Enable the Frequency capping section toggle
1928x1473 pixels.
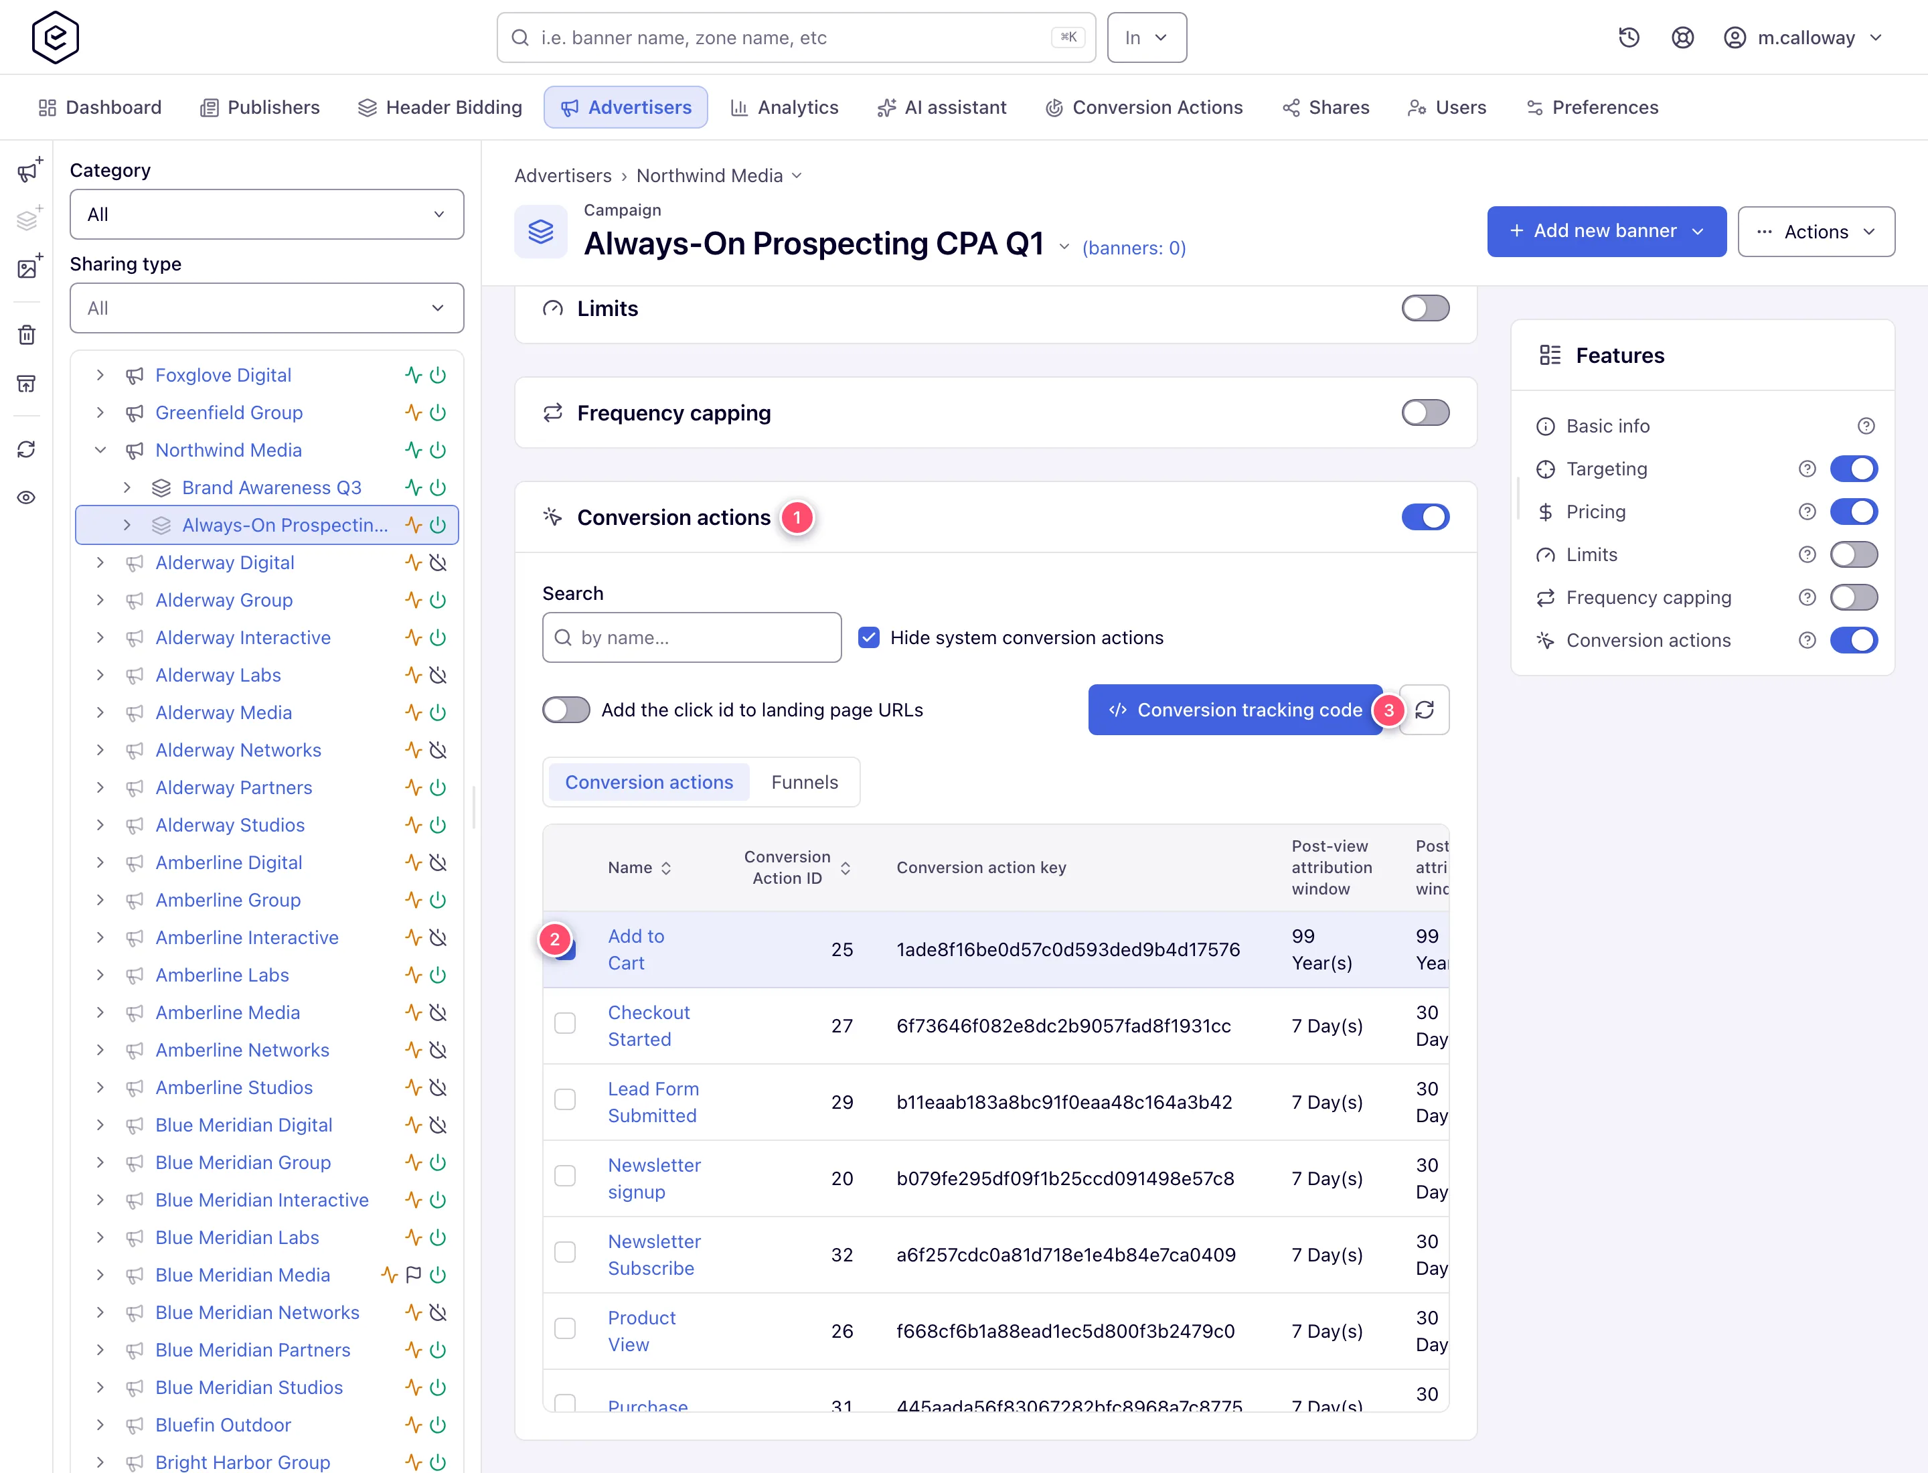coord(1425,413)
